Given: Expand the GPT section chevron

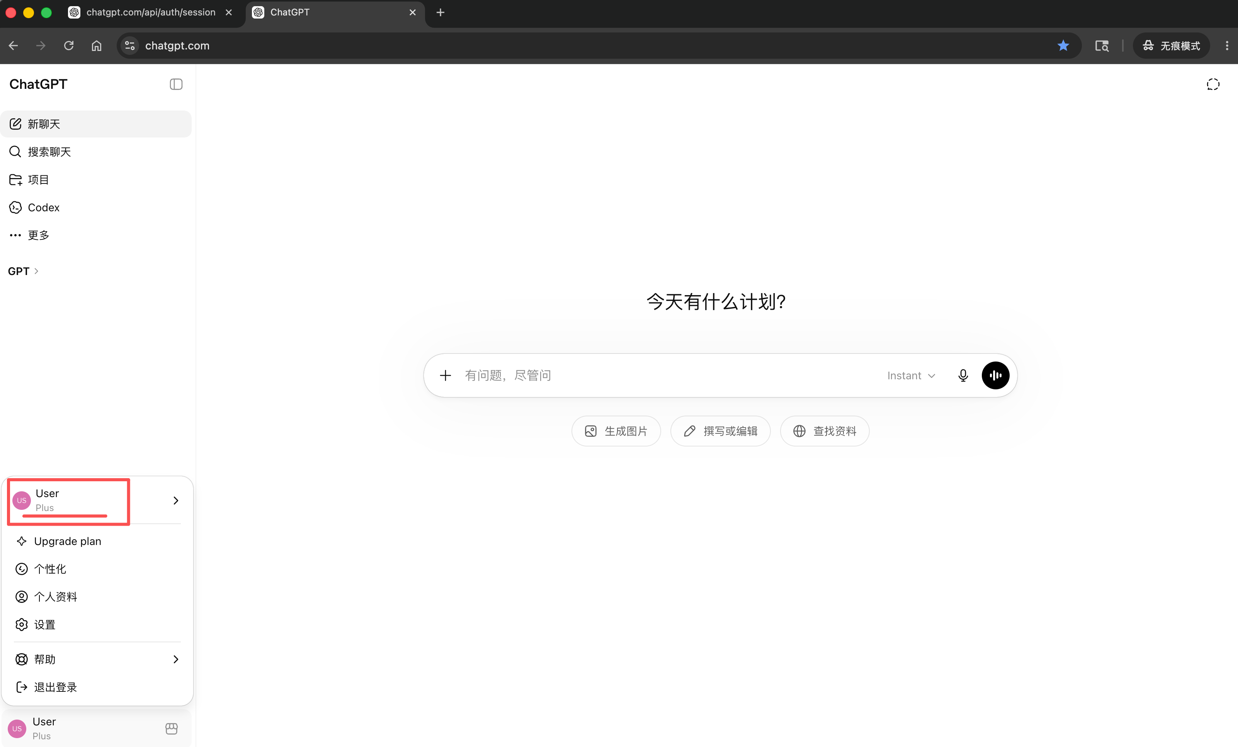Looking at the screenshot, I should pyautogui.click(x=36, y=271).
